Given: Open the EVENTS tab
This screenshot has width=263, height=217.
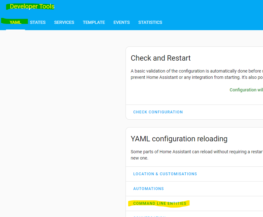Looking at the screenshot, I should point(121,22).
